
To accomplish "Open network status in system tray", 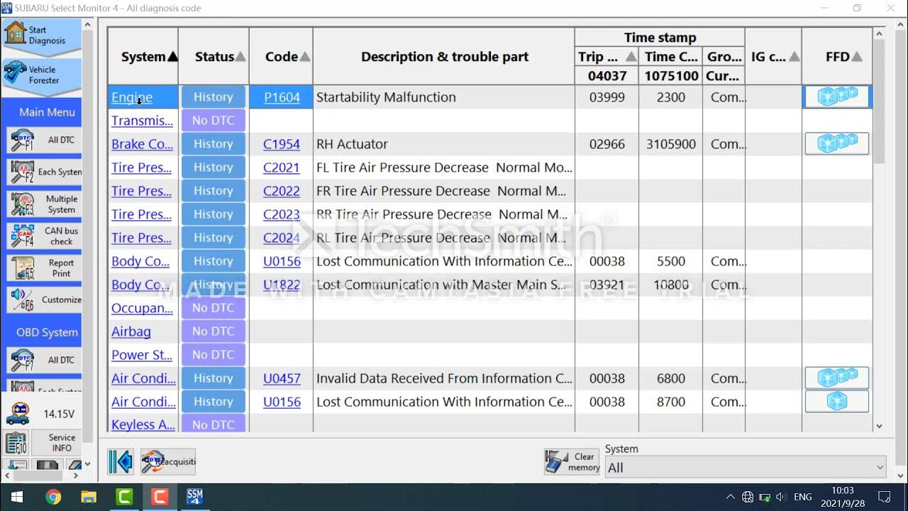I will [748, 497].
